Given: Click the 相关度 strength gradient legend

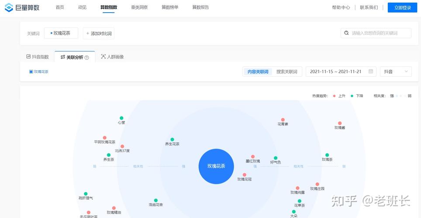Looking at the screenshot, I should pyautogui.click(x=400, y=96).
